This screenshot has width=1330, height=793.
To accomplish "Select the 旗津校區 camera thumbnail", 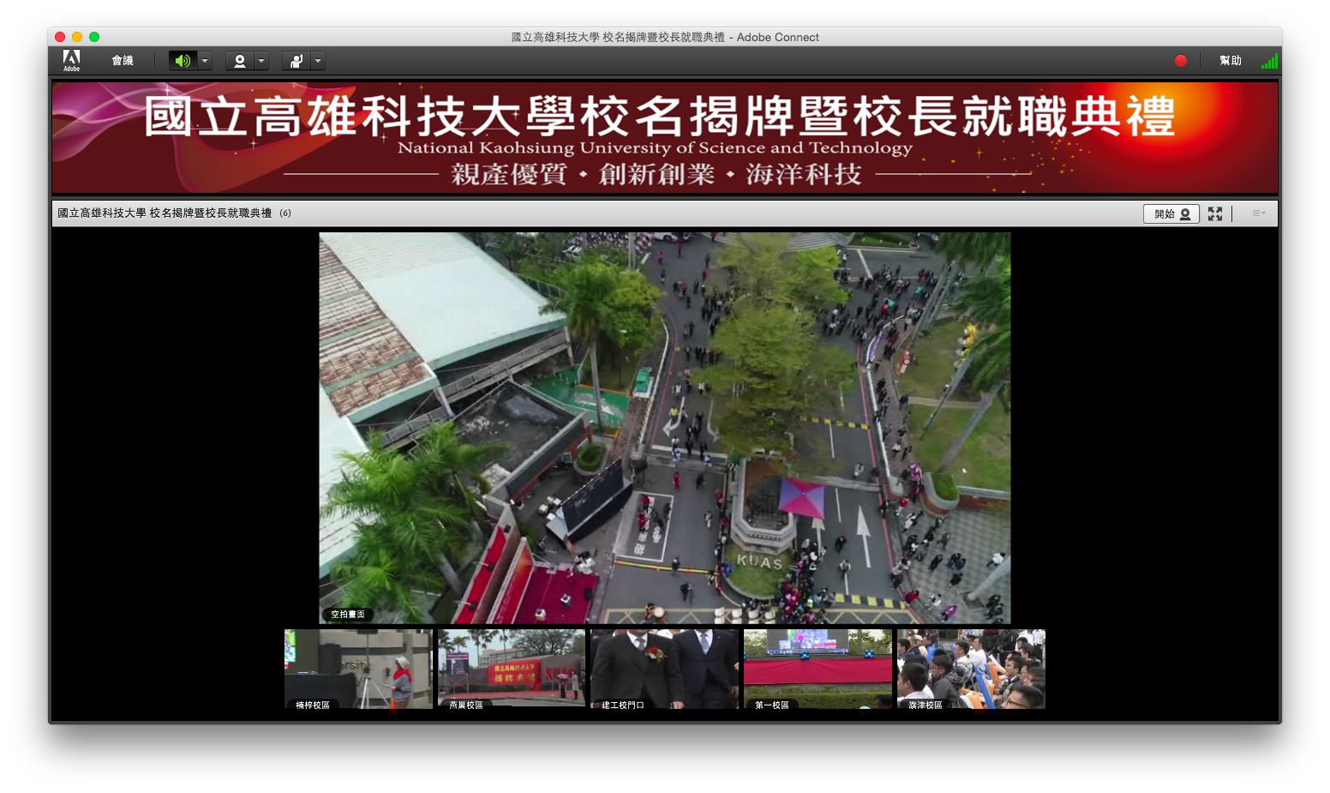I will [x=971, y=669].
